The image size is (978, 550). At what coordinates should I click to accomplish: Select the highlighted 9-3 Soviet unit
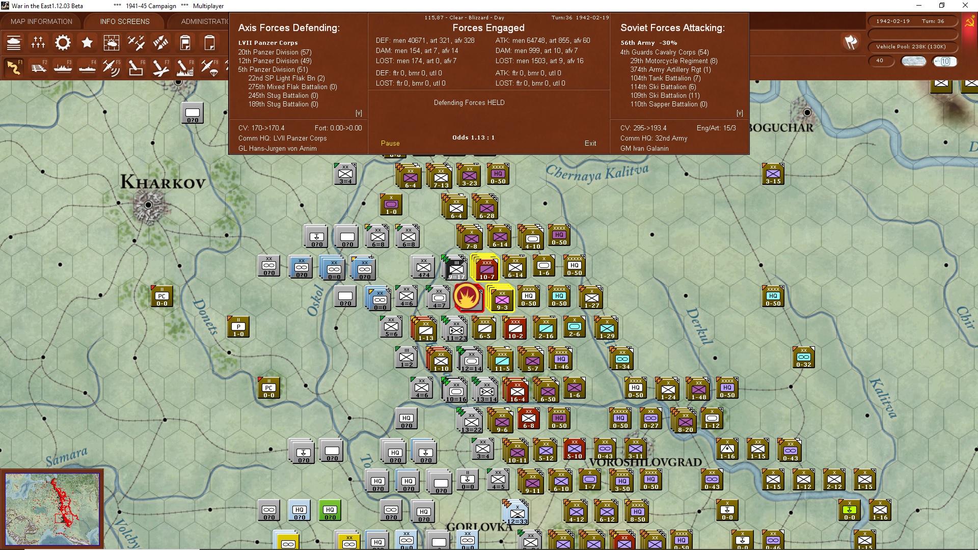coord(502,298)
